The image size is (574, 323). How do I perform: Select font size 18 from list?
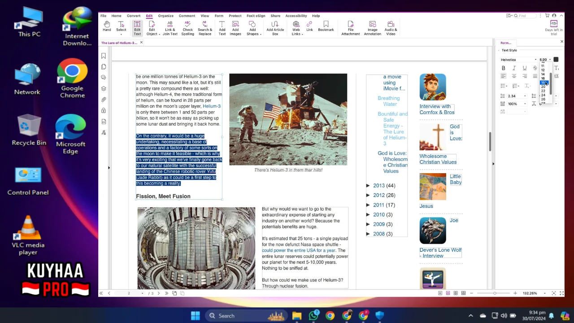tap(543, 83)
